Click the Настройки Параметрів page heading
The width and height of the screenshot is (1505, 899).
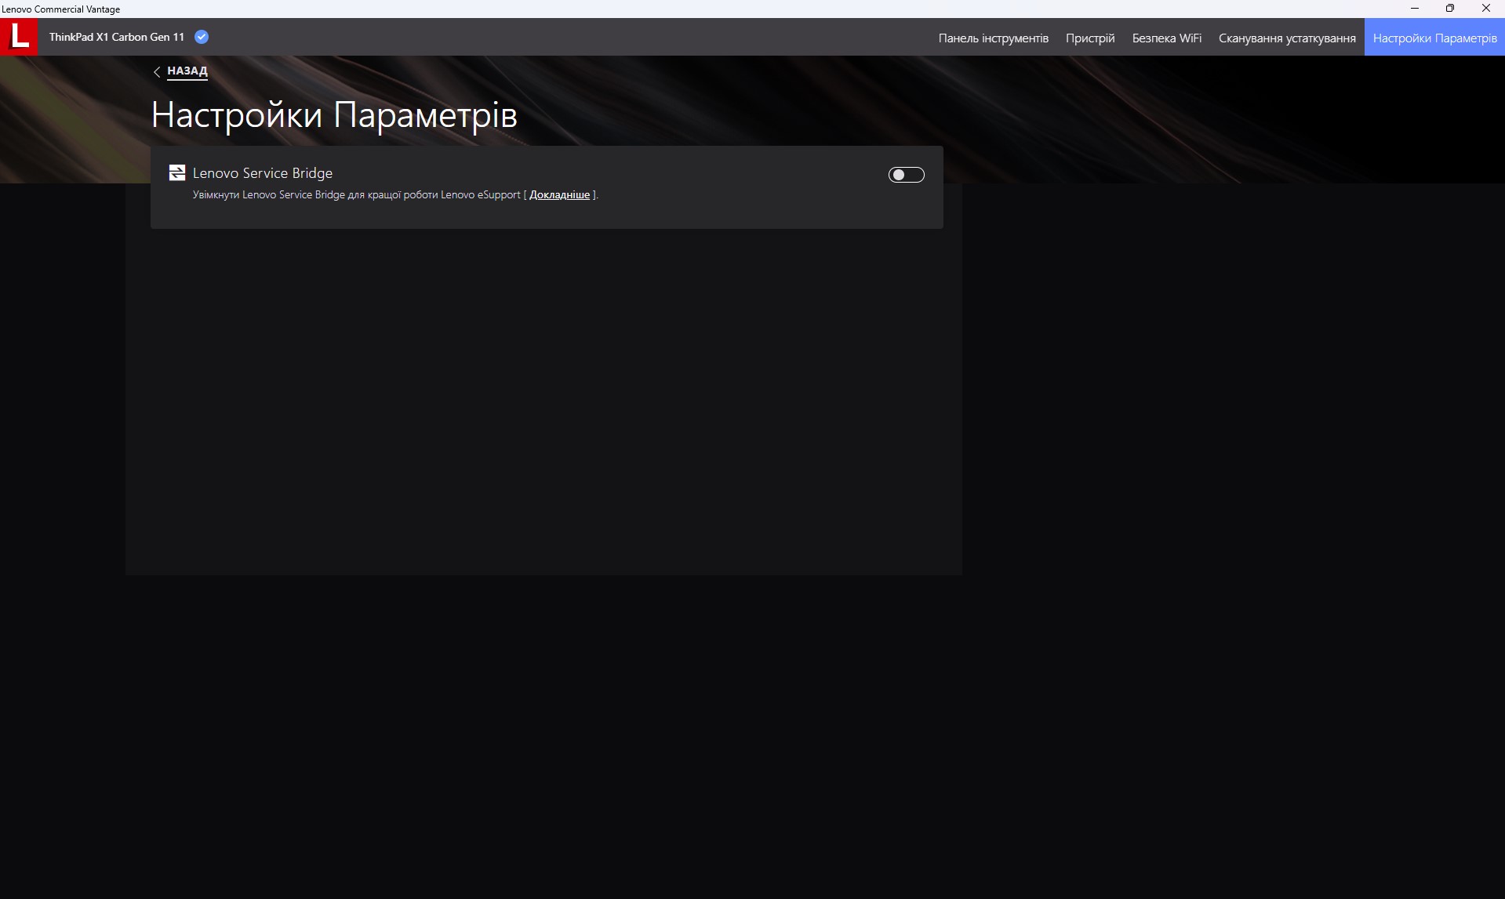[x=334, y=115]
